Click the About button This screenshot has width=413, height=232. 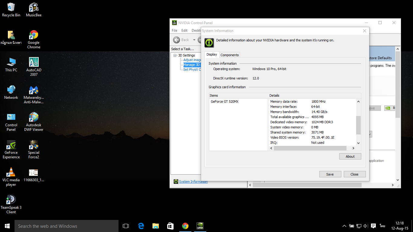[350, 156]
